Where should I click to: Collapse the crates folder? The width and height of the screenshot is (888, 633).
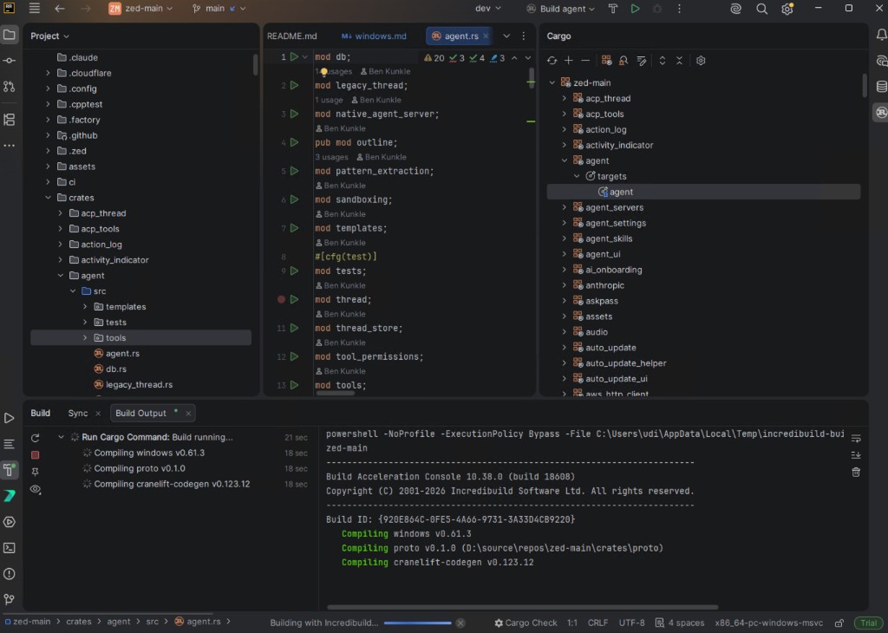[48, 198]
